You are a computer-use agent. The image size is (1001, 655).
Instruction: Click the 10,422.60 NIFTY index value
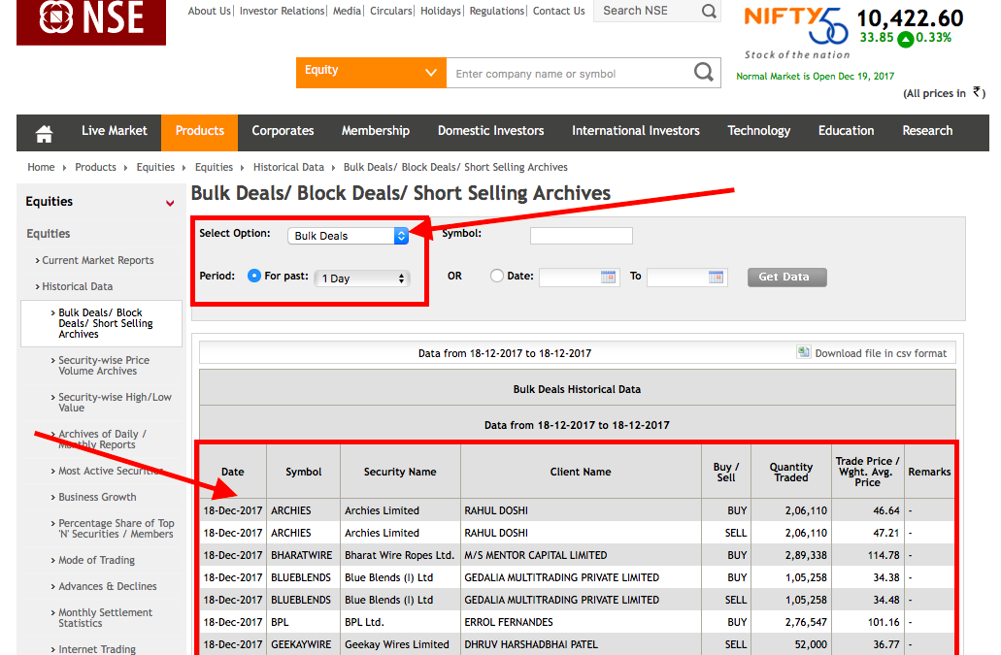point(910,17)
